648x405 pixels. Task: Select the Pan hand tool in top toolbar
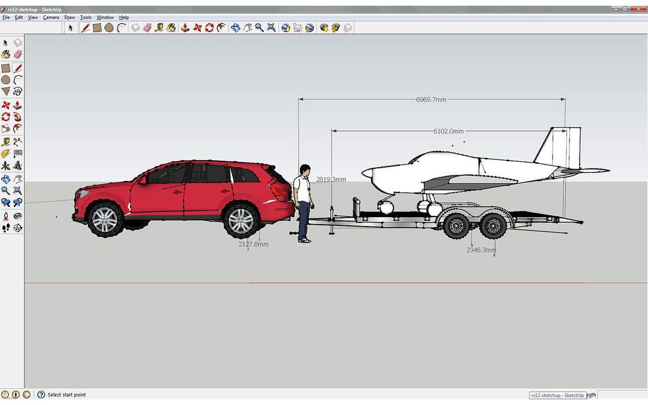(247, 28)
